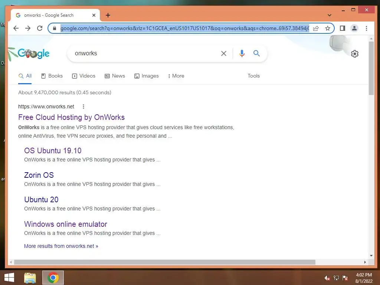Click the network tray icon
Image resolution: width=380 pixels, height=285 pixels.
pos(336,278)
